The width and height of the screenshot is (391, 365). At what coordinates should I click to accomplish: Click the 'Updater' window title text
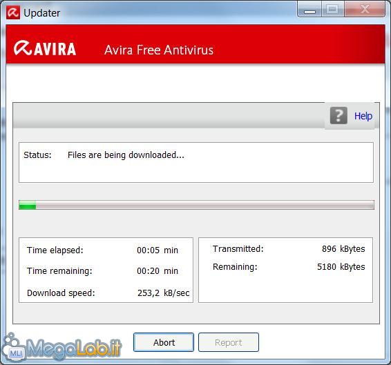[x=41, y=13]
